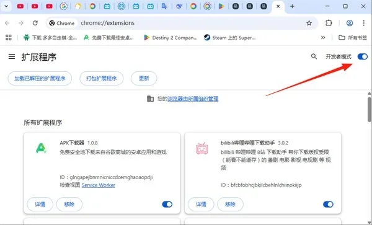
Task: Open Chrome three-dot menu
Action: pos(363,23)
